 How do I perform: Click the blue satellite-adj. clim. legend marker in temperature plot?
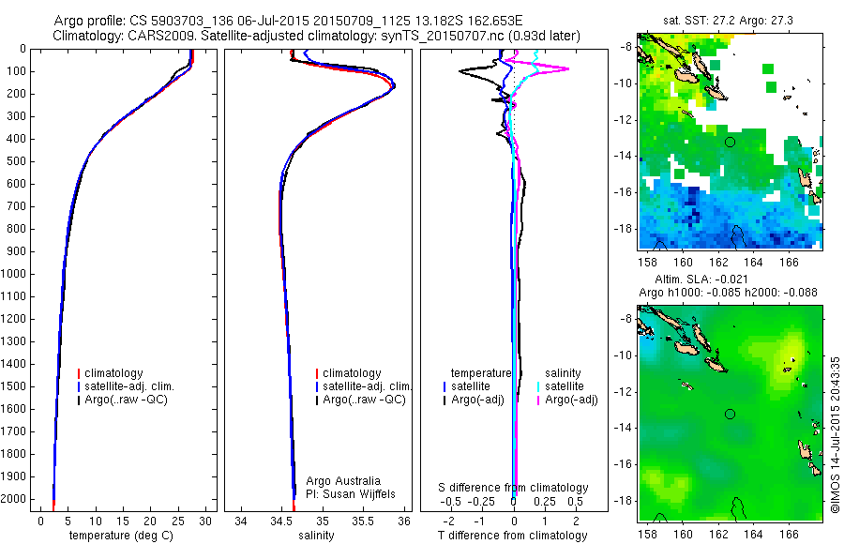click(x=79, y=386)
